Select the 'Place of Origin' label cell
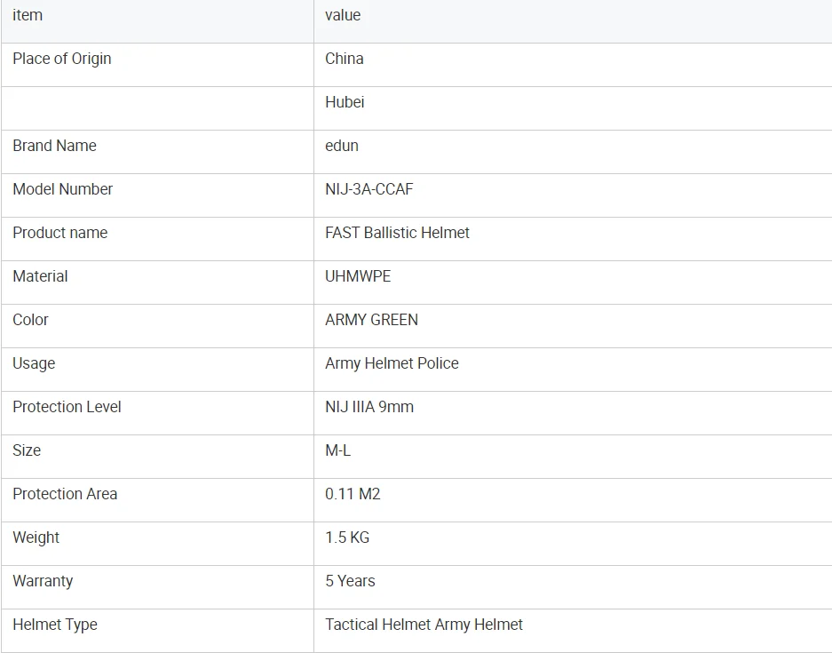Screen dimensions: 832x653 (62, 59)
